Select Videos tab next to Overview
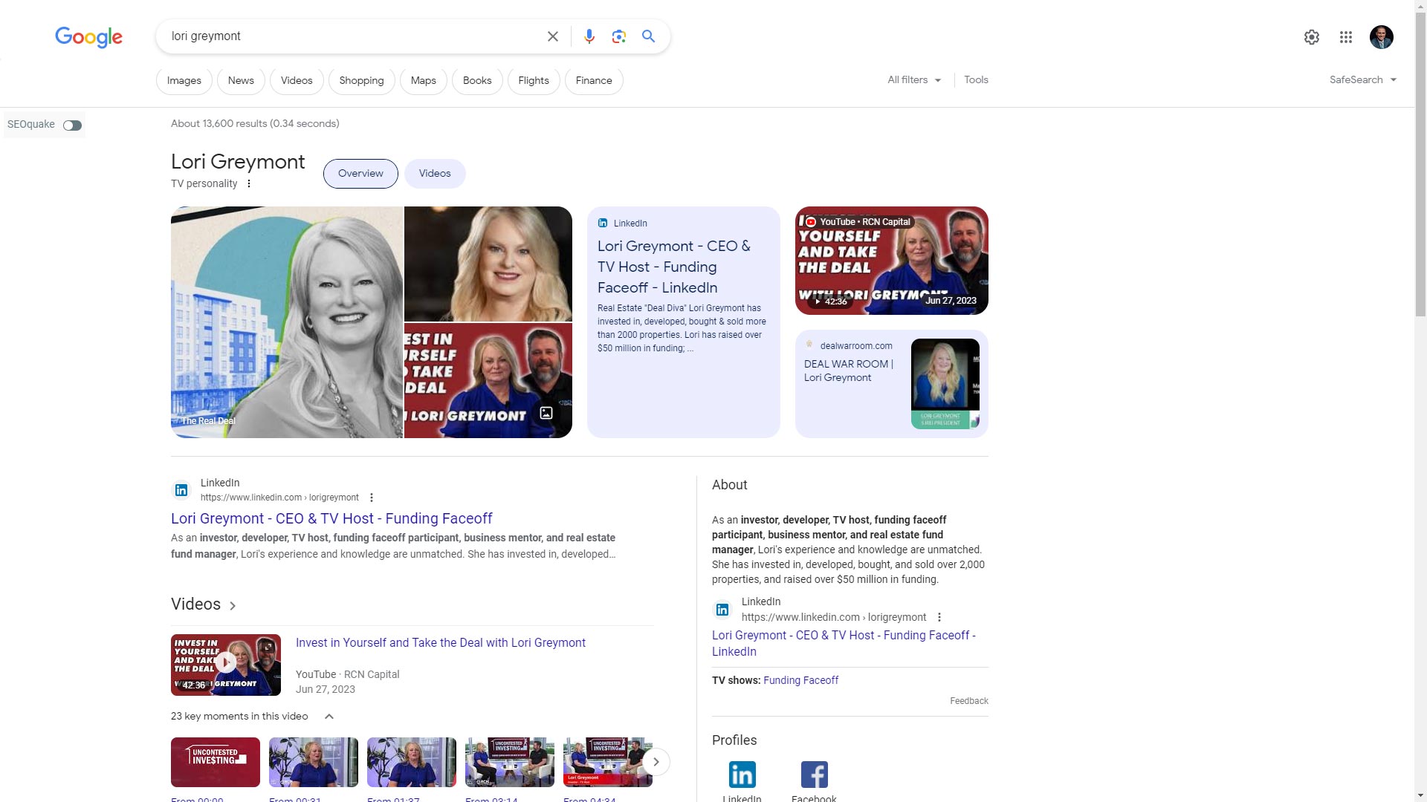The image size is (1427, 802). click(x=435, y=174)
